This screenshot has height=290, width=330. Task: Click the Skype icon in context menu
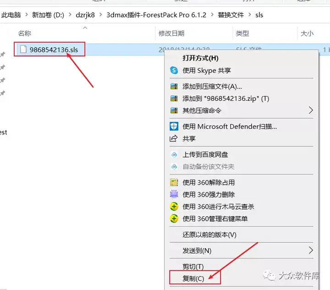coord(174,70)
